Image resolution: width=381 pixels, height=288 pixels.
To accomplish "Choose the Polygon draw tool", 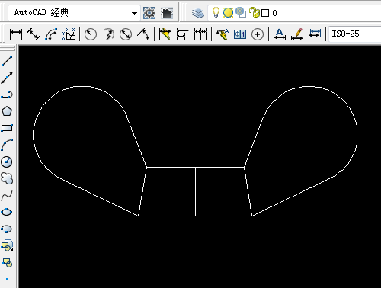I will click(x=7, y=111).
